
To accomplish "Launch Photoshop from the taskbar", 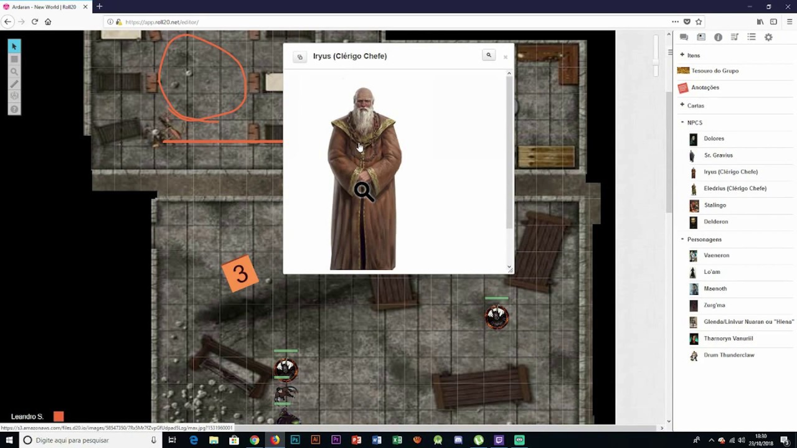I will click(295, 441).
